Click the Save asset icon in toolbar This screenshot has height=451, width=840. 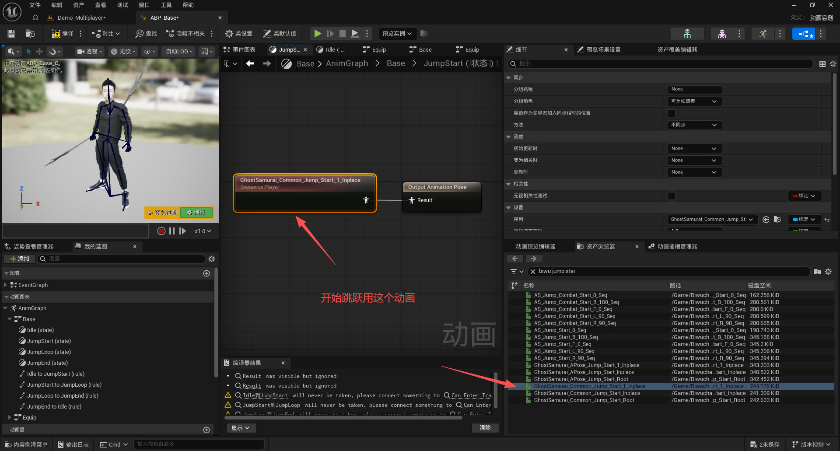[11, 34]
